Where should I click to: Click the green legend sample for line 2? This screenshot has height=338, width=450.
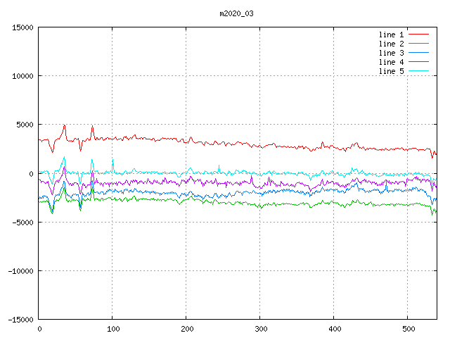[418, 44]
